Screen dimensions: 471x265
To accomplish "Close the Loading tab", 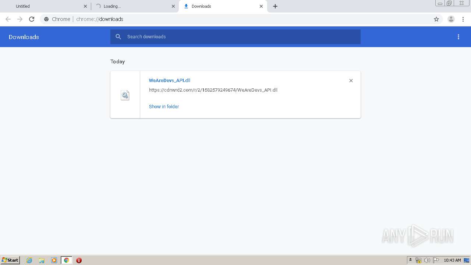I will (x=173, y=6).
